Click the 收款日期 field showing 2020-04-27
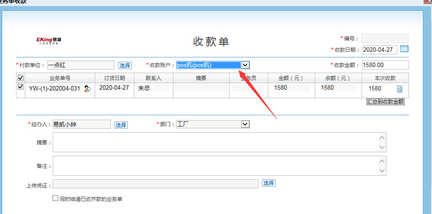 click(x=379, y=50)
